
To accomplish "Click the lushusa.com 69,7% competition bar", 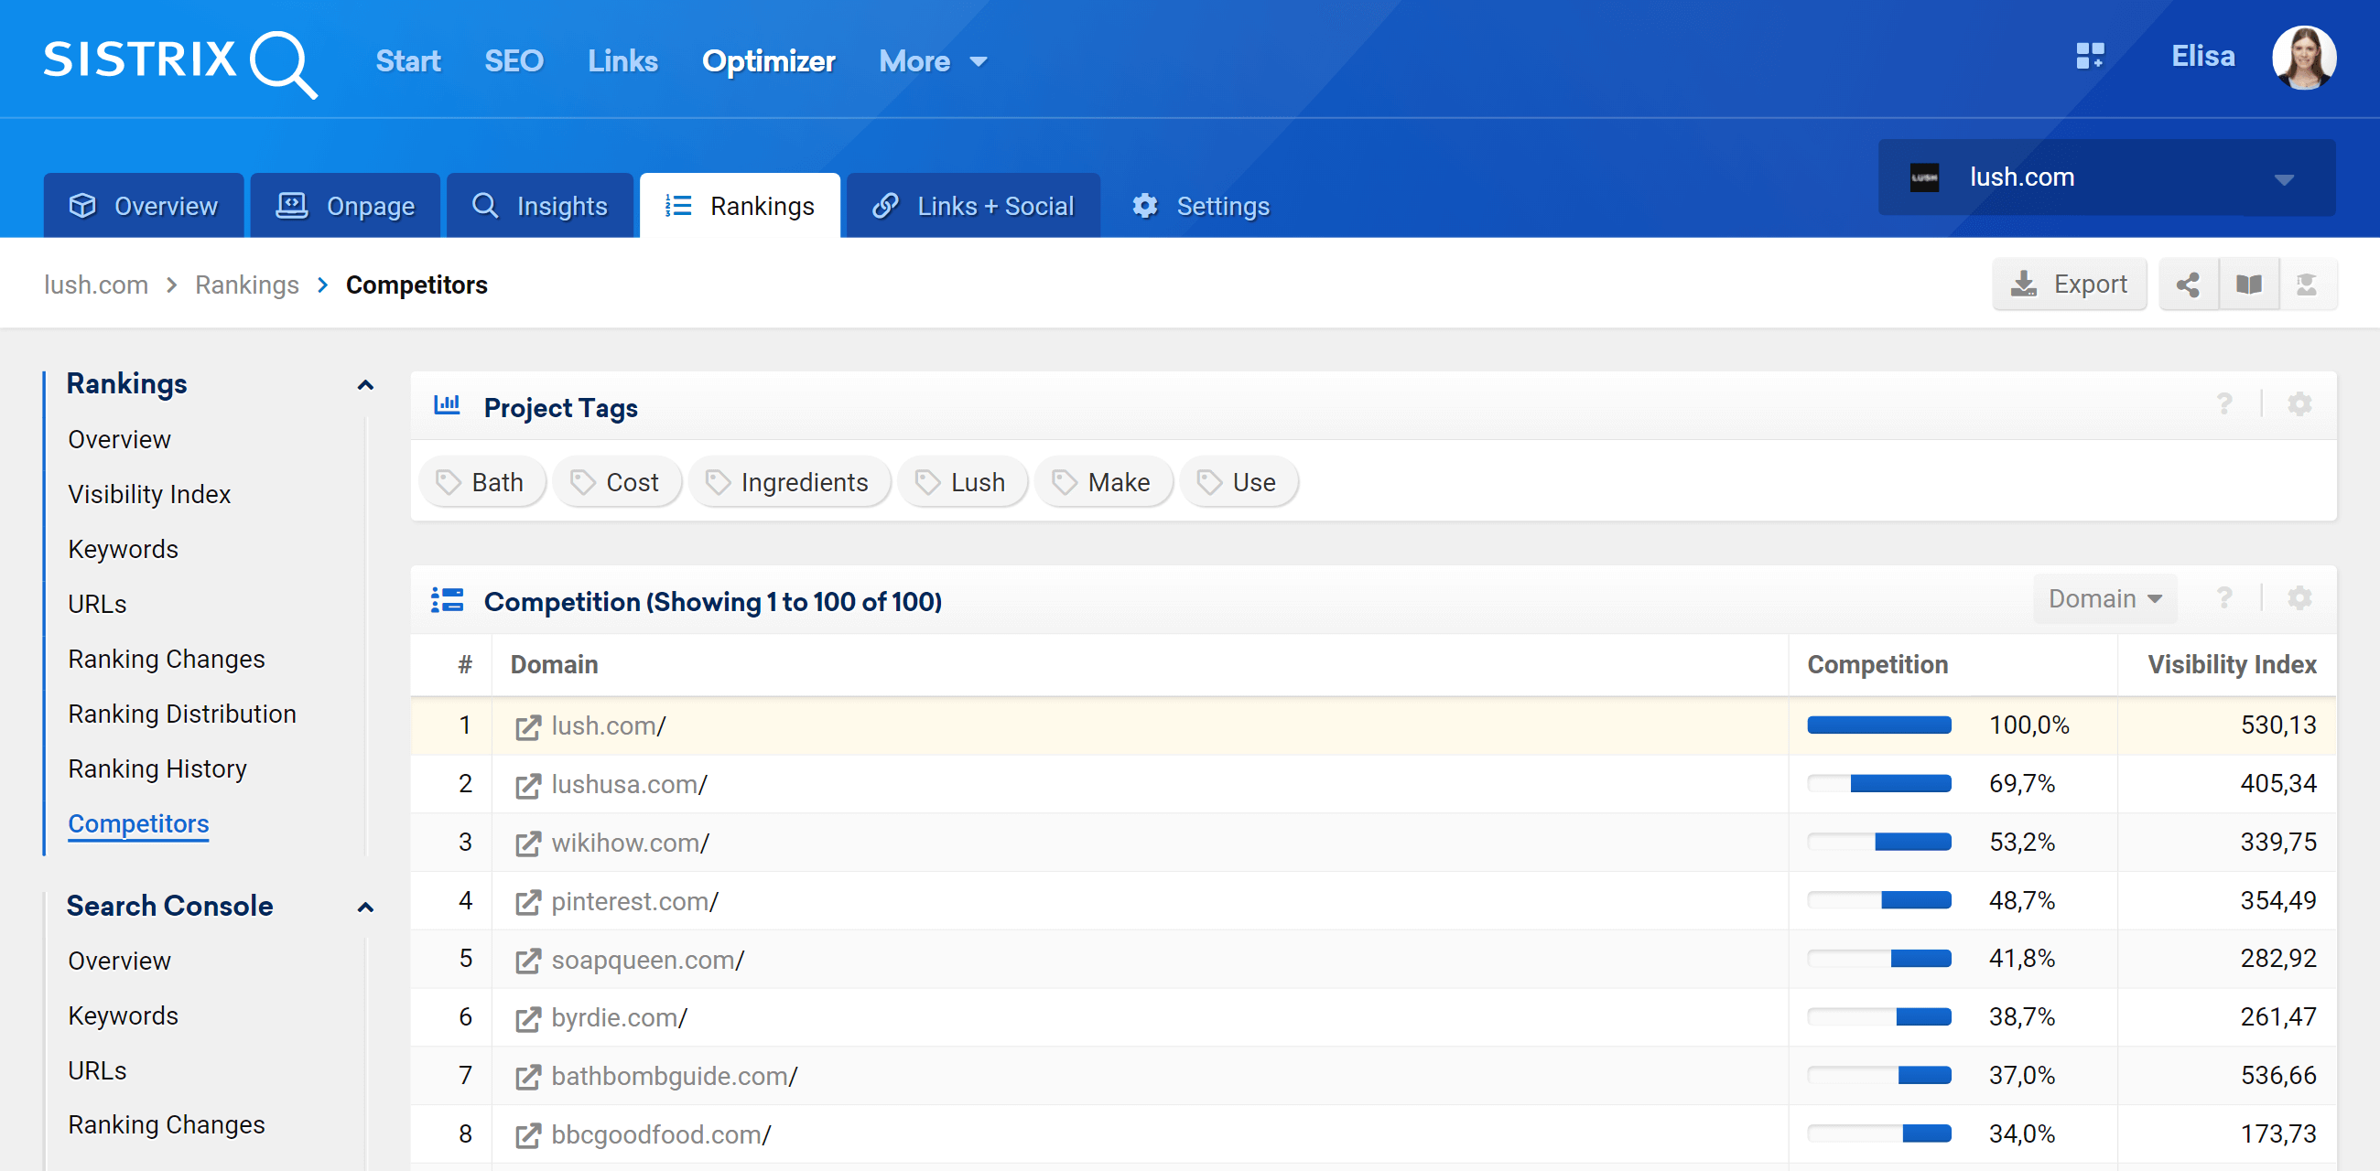I will point(1878,784).
